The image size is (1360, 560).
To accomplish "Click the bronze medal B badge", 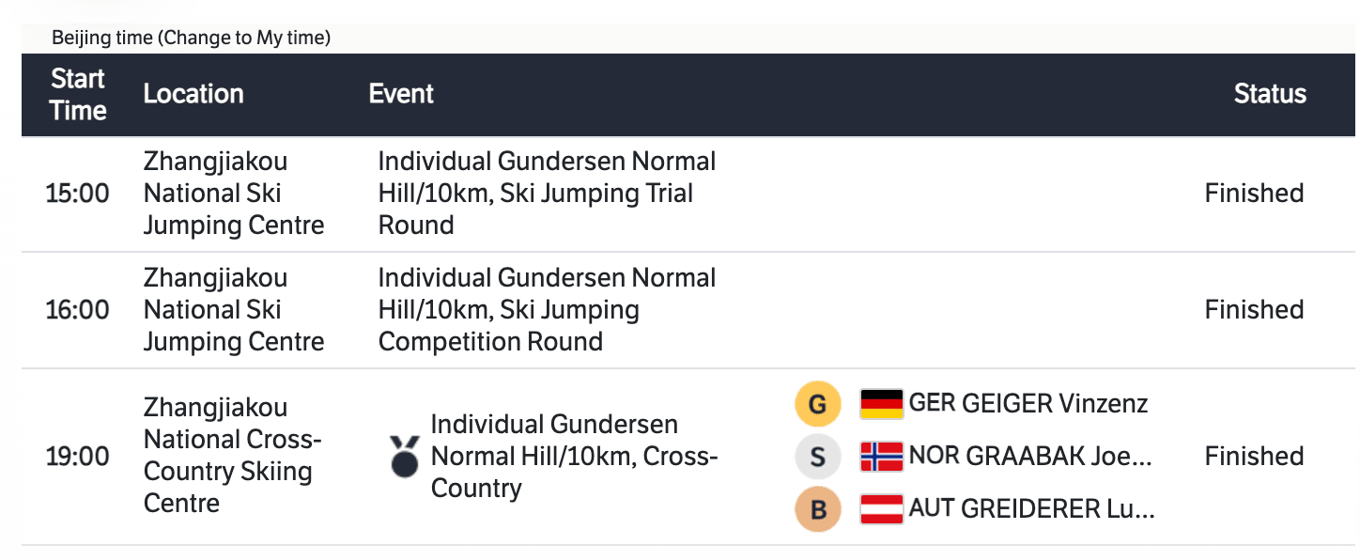I will pyautogui.click(x=817, y=509).
